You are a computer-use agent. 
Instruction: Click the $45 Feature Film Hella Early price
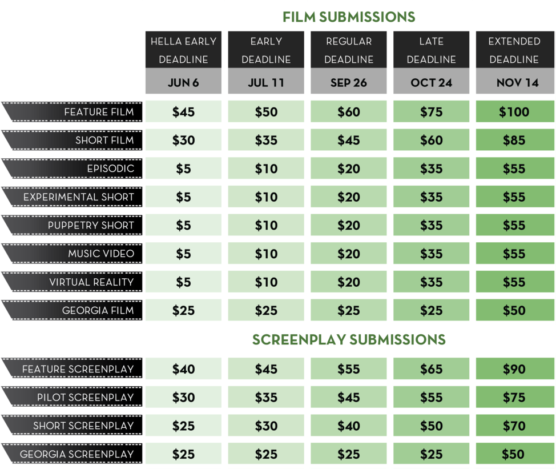[x=183, y=111]
